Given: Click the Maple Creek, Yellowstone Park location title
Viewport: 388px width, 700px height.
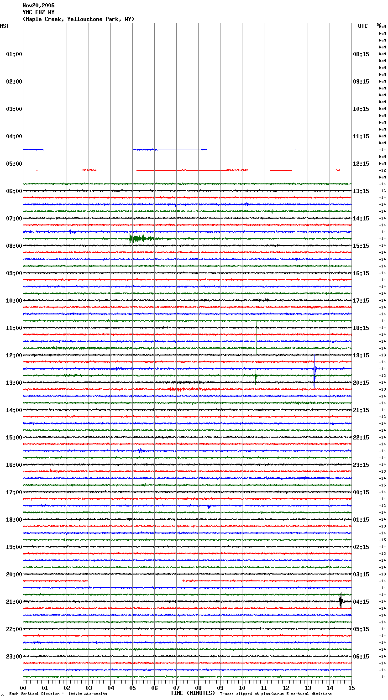Looking at the screenshot, I should 78,19.
